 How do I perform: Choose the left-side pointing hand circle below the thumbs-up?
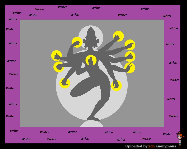59,67
